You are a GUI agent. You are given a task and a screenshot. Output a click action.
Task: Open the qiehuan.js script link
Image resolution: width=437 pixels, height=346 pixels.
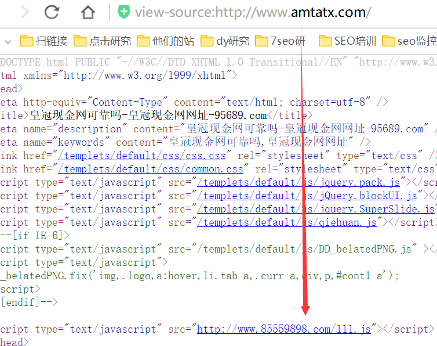(287, 222)
